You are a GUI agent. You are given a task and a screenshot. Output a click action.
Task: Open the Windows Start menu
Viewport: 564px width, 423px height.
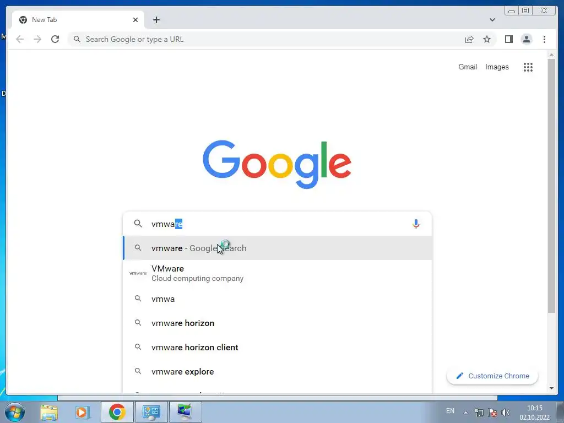tap(15, 412)
